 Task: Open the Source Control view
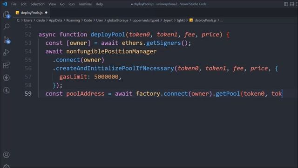pos(7,40)
